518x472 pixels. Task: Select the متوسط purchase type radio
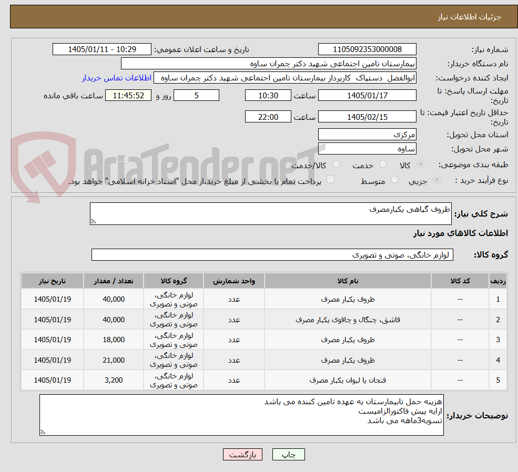pyautogui.click(x=394, y=180)
